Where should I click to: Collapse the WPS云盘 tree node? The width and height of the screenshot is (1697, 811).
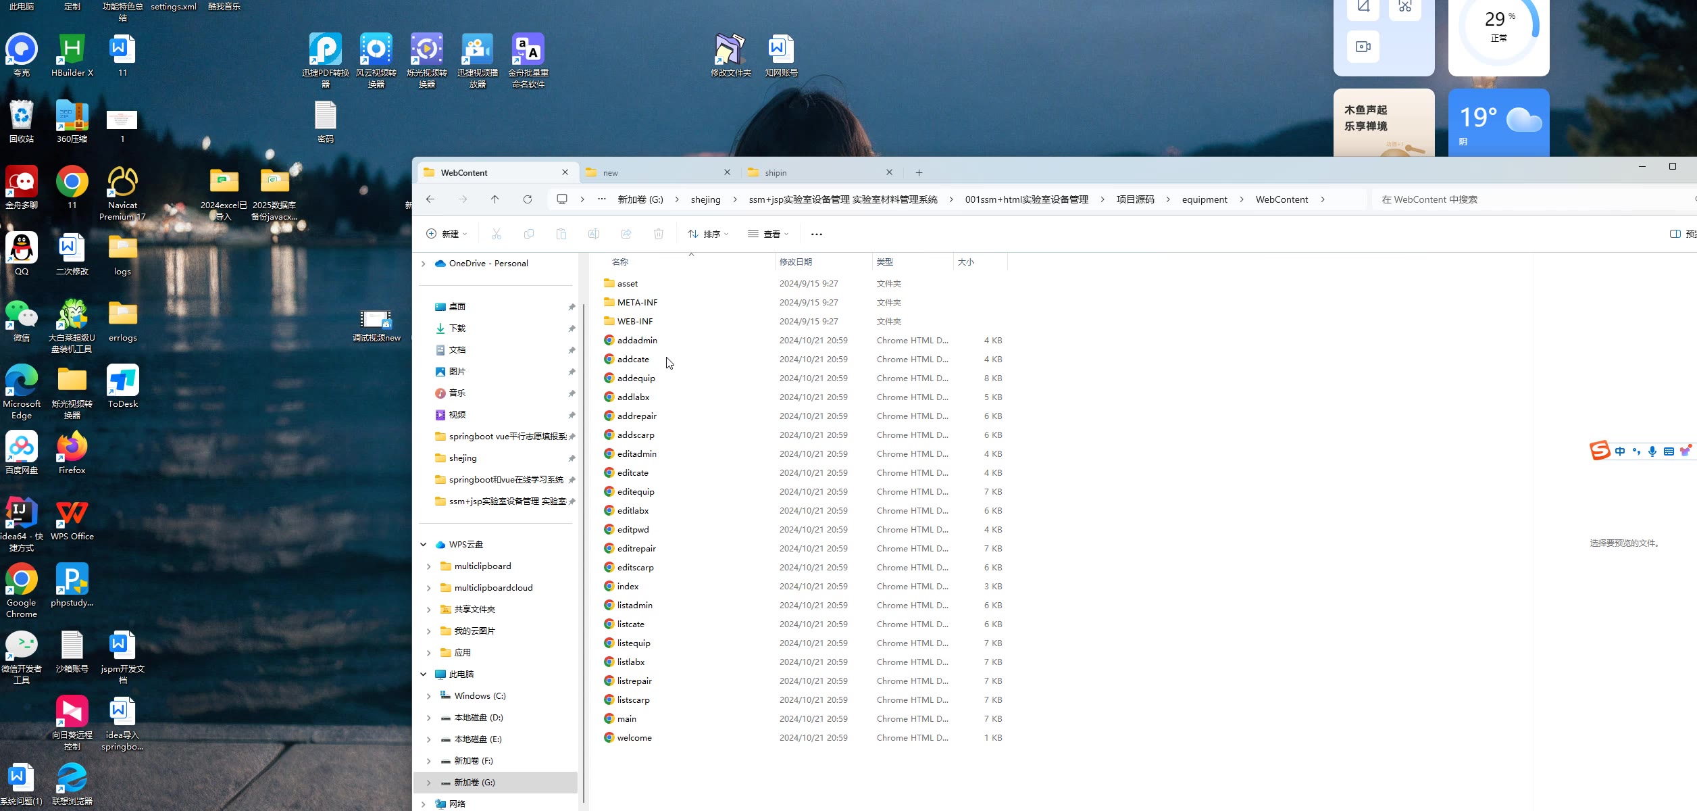pos(424,545)
